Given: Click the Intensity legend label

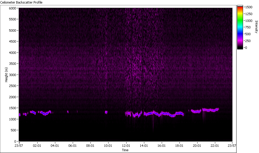Looking at the screenshot, I should pyautogui.click(x=256, y=27).
